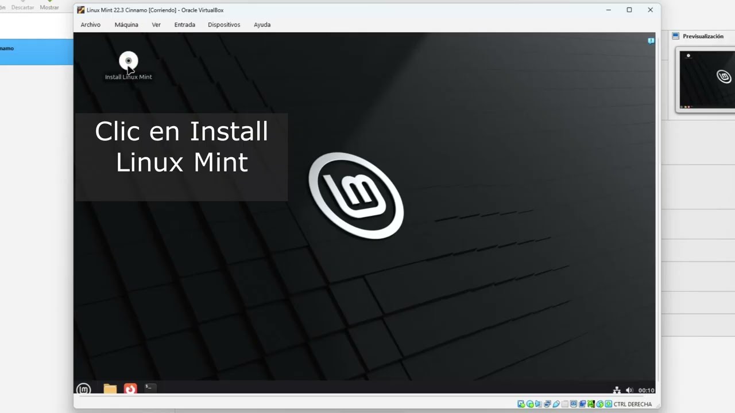
Task: Open the Install Linux Mint desktop icon
Action: [129, 66]
